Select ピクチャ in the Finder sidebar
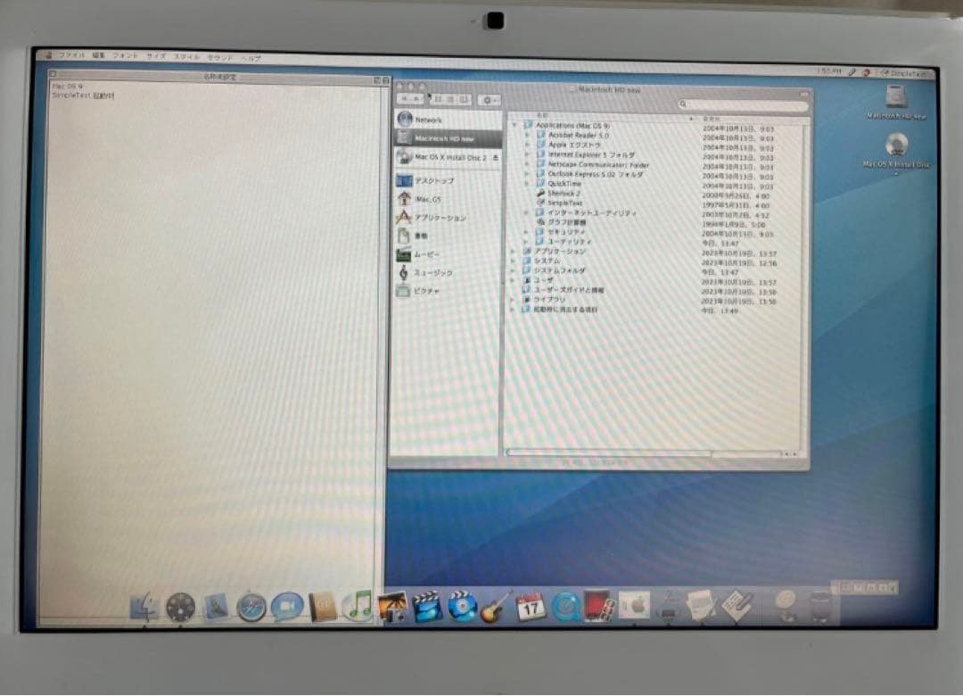The width and height of the screenshot is (963, 696). (436, 289)
